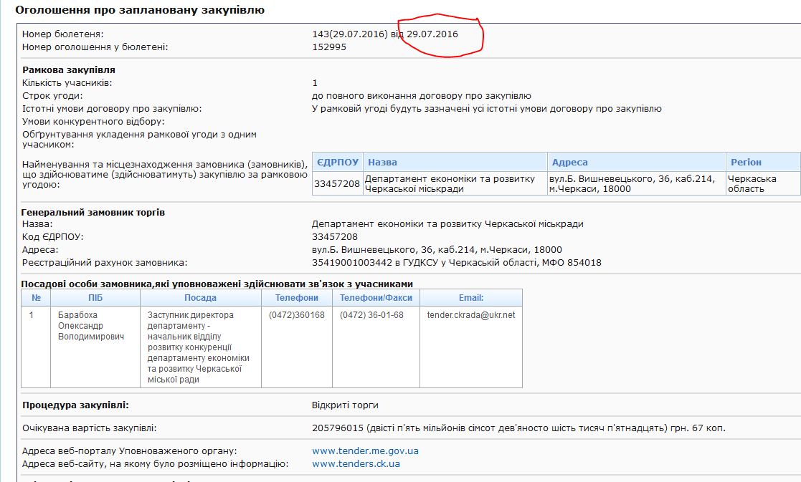Click the ЄДРПОУ column header
The width and height of the screenshot is (801, 482).
[x=337, y=162]
